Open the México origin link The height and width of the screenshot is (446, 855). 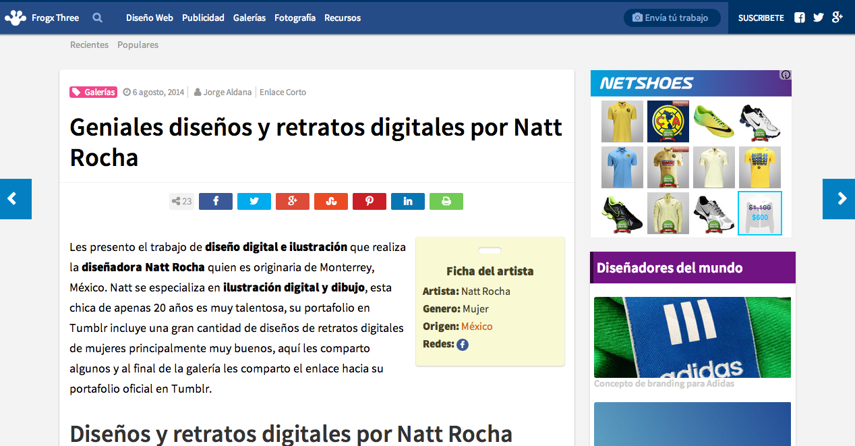(x=477, y=327)
